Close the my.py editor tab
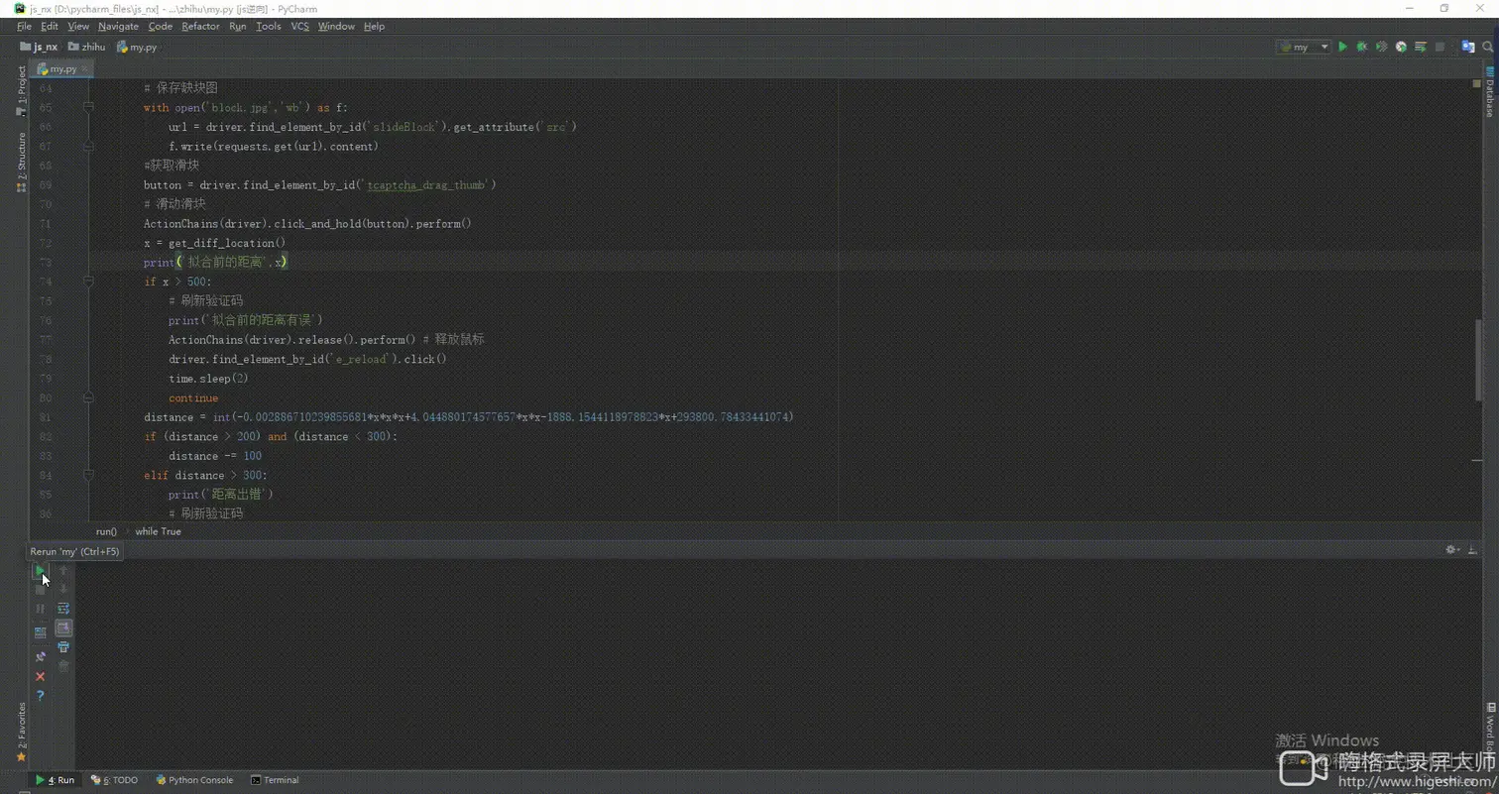The image size is (1499, 794). [85, 69]
